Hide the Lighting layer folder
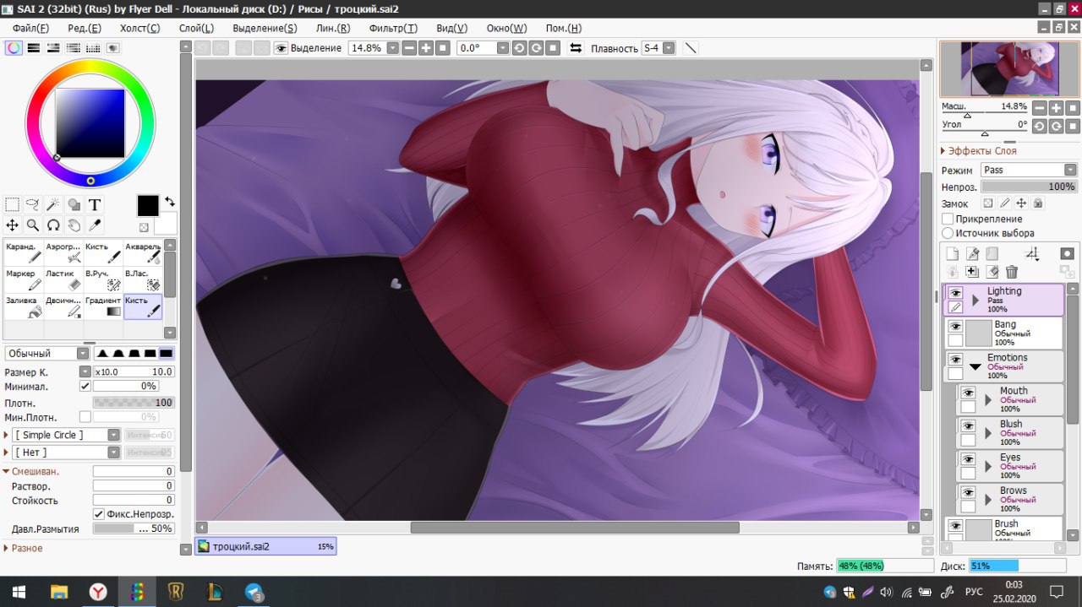This screenshot has width=1082, height=607. pos(955,292)
